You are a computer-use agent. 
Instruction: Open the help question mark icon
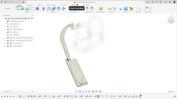[x=170, y=2]
